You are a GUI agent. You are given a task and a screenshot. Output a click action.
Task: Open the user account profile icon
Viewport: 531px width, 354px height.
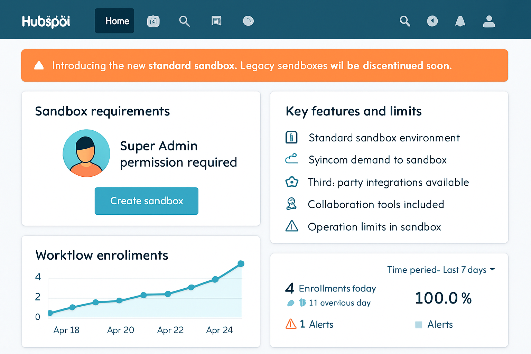489,21
